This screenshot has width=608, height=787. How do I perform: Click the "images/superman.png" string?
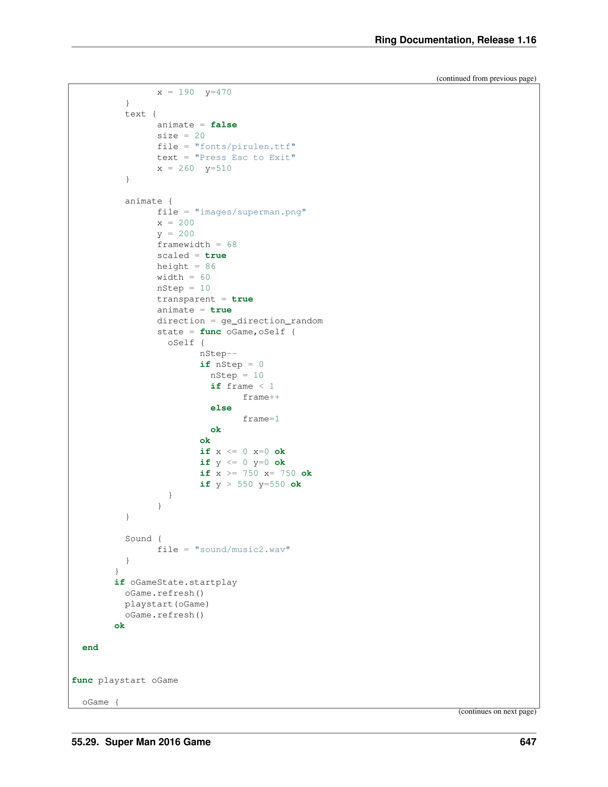[250, 211]
